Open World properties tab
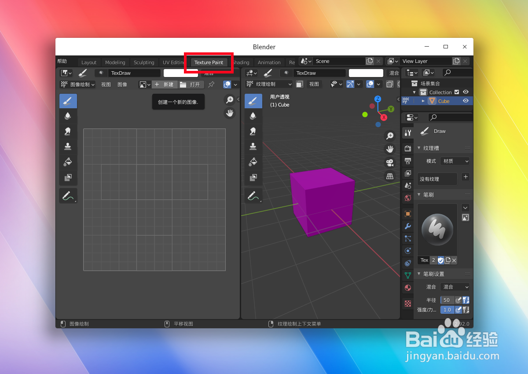528x374 pixels. (408, 198)
